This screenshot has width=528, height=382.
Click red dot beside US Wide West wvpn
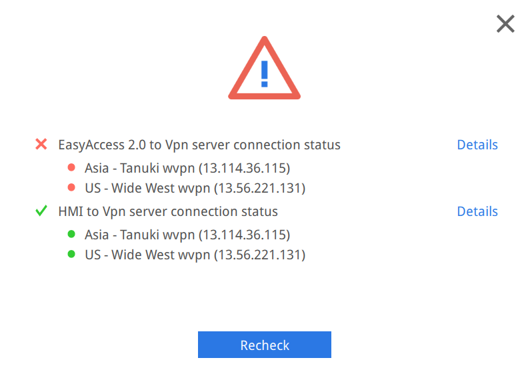click(71, 187)
